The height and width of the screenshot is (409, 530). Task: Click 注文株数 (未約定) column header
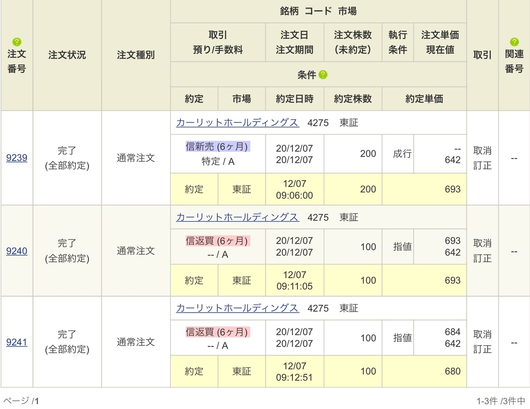[x=352, y=42]
